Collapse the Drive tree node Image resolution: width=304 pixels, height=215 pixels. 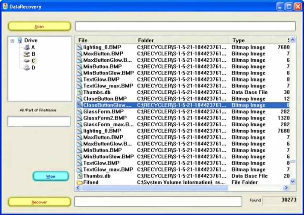click(x=12, y=40)
